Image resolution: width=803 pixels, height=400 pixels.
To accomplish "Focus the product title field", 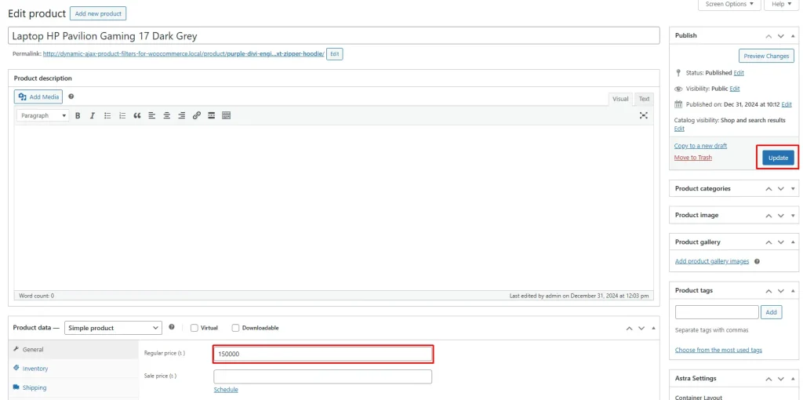I will click(x=334, y=36).
